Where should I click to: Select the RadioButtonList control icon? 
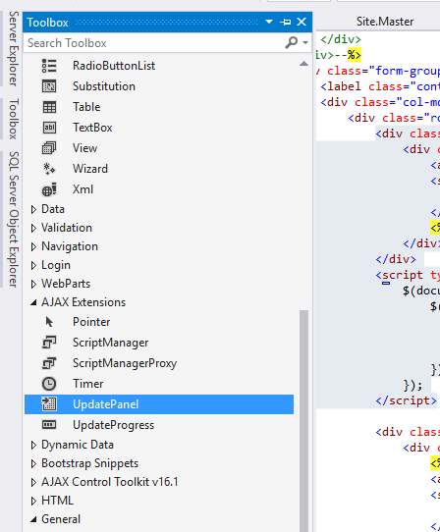coord(49,66)
